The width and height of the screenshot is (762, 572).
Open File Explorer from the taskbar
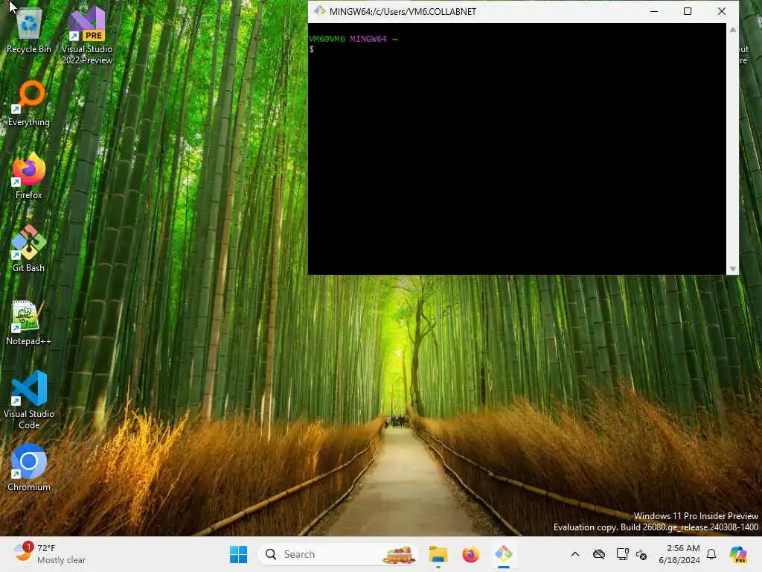pos(438,554)
